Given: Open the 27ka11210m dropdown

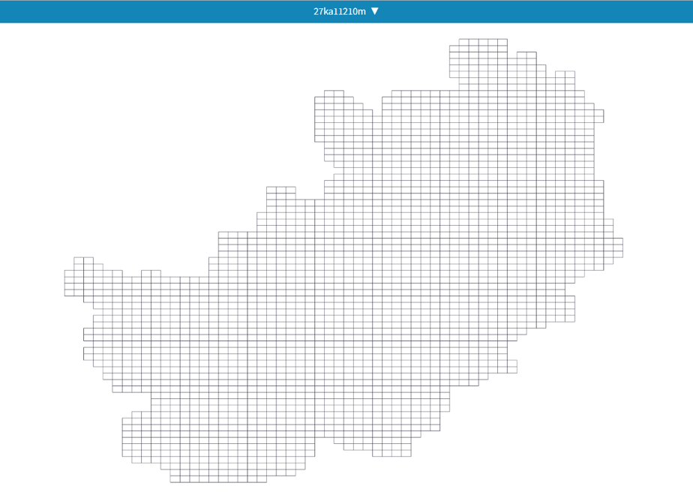Looking at the screenshot, I should 346,11.
